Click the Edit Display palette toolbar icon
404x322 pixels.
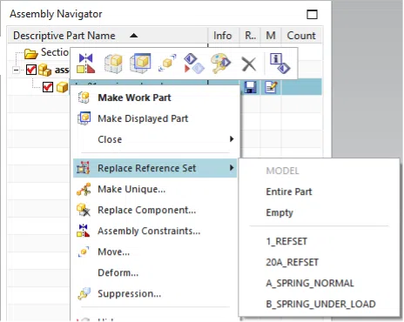(x=220, y=64)
